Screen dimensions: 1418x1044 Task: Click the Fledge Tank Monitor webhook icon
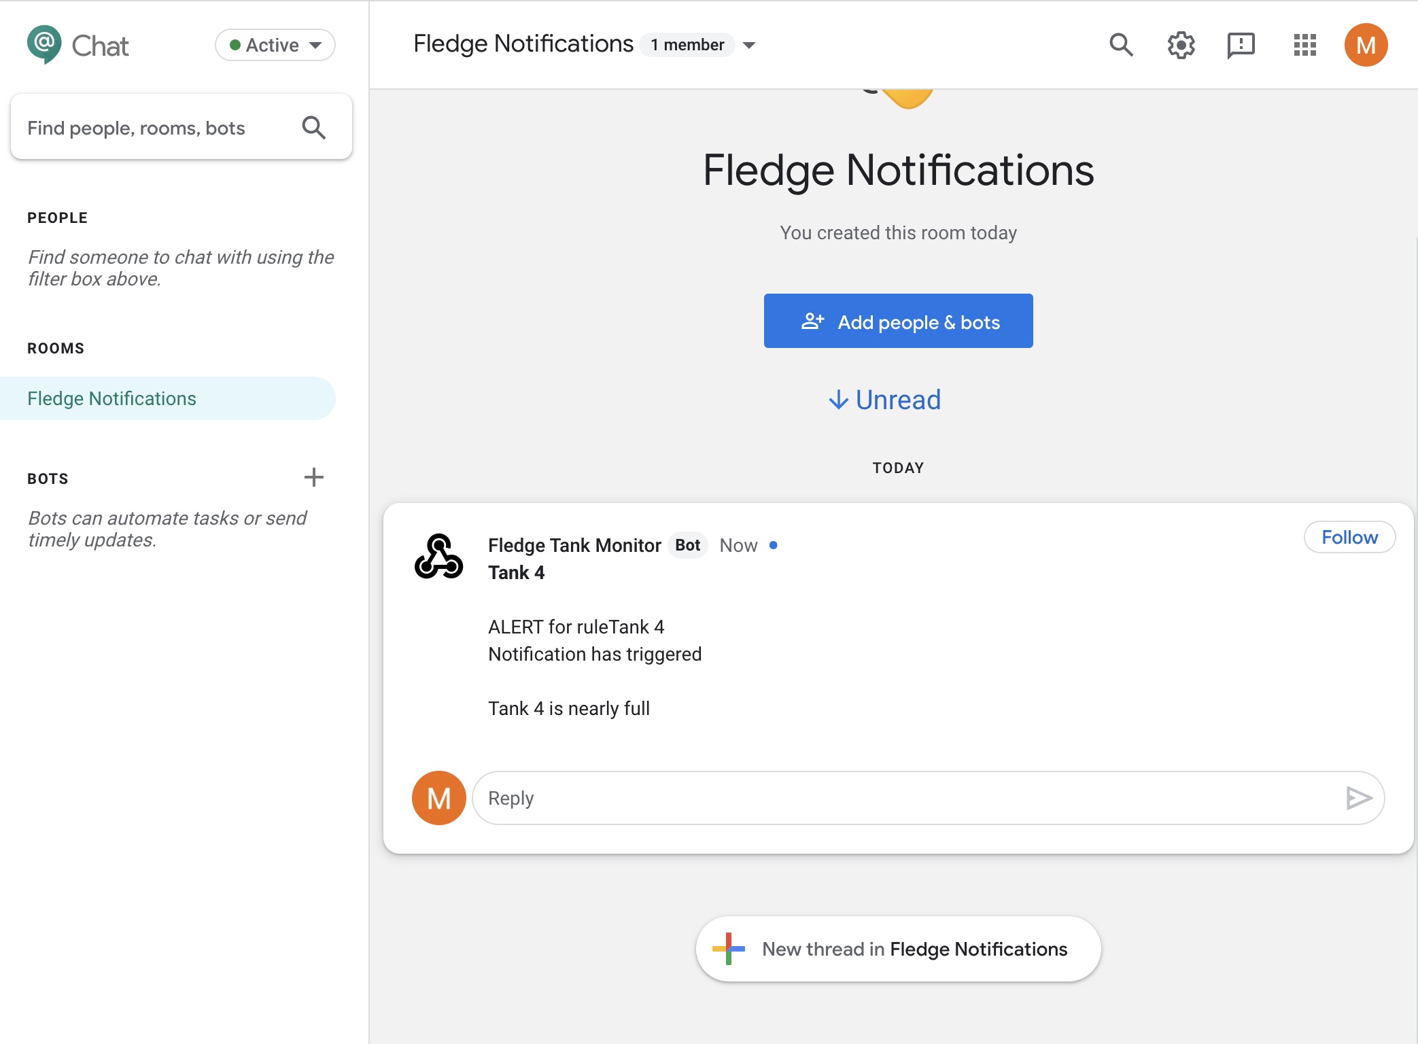point(439,556)
